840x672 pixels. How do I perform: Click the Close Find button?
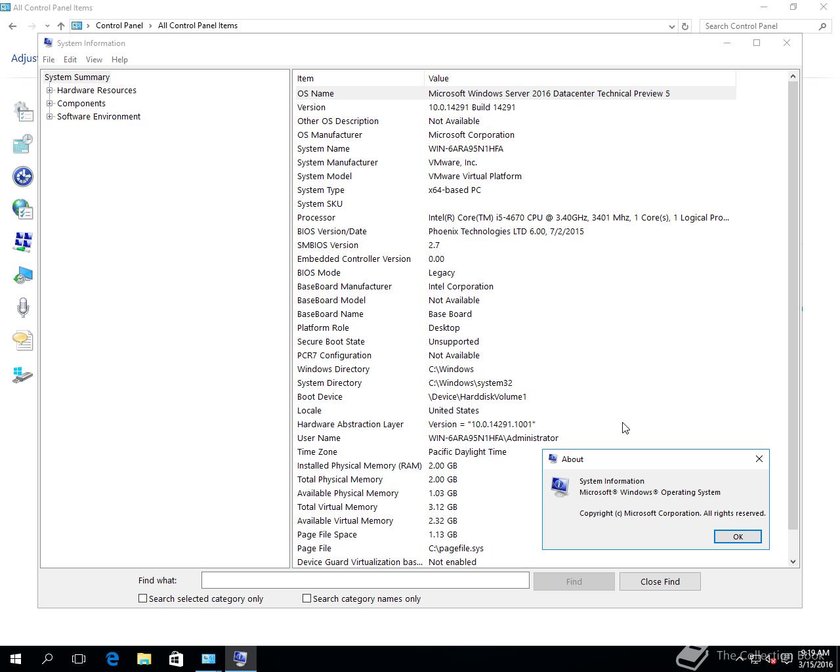[x=660, y=581]
